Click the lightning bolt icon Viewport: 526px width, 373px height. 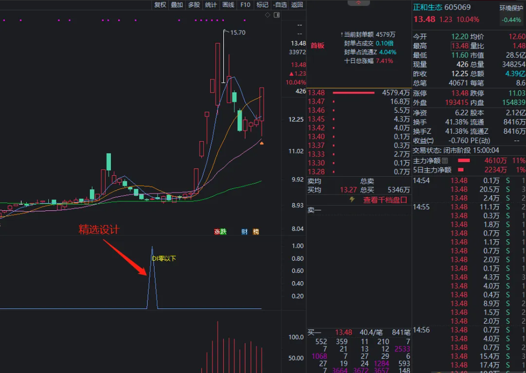tap(352, 200)
